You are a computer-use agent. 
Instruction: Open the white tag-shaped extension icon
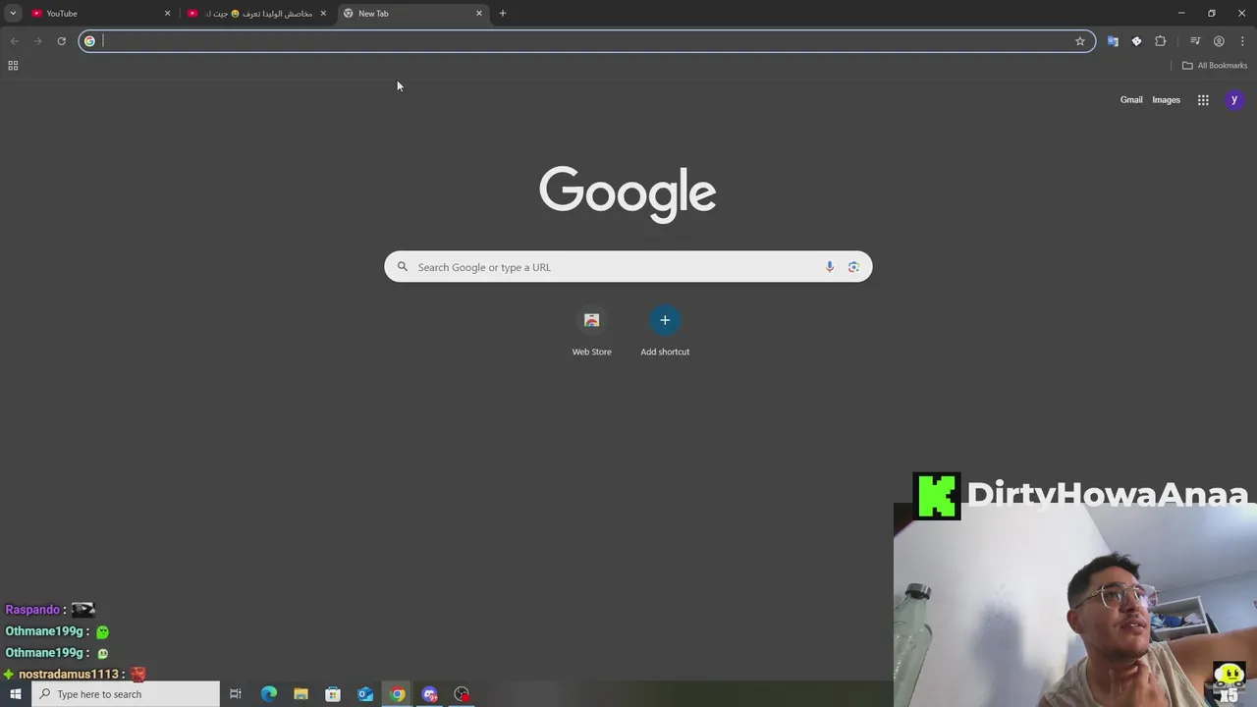point(1136,41)
